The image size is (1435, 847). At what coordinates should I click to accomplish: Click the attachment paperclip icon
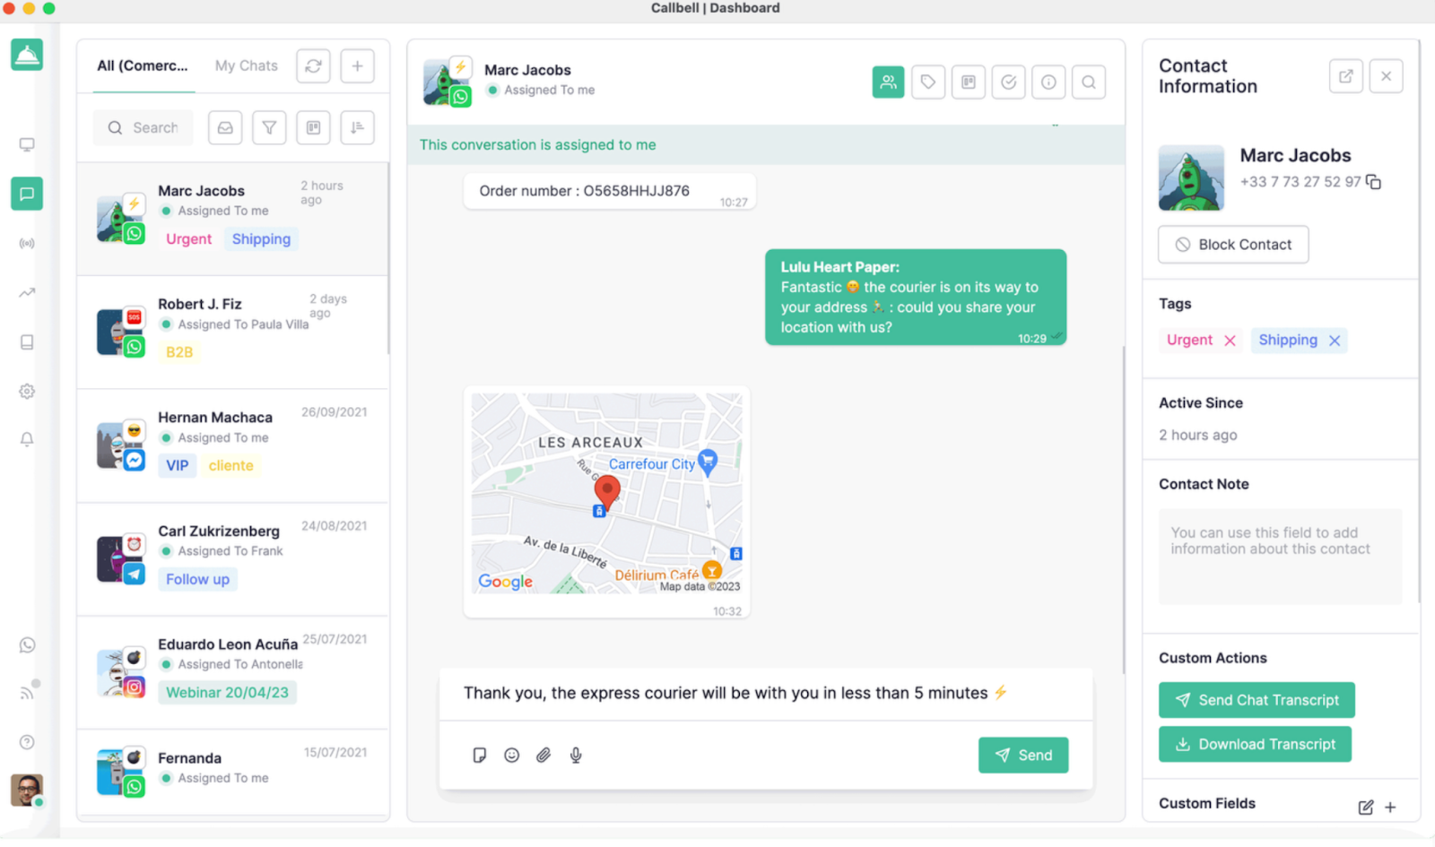[x=544, y=755]
